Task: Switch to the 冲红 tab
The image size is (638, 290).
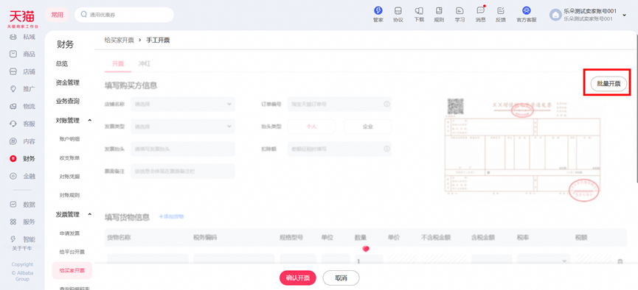Action: [145, 64]
